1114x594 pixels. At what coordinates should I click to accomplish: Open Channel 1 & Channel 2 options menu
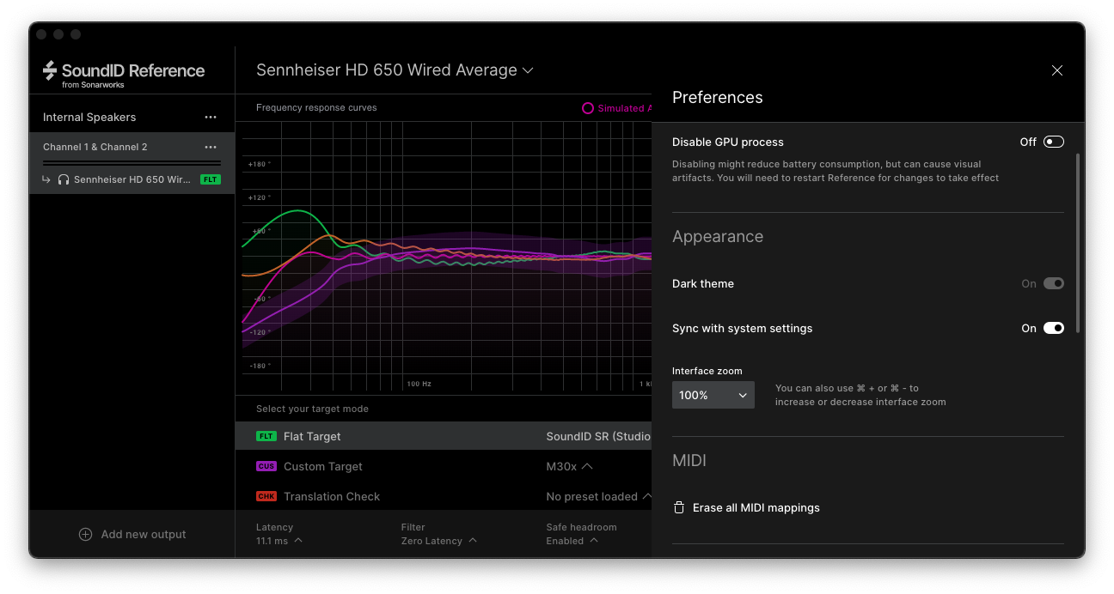click(x=211, y=148)
